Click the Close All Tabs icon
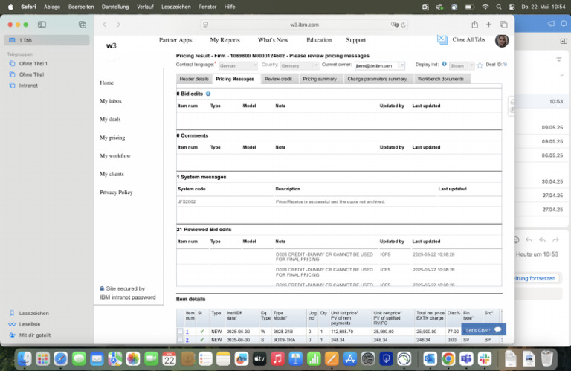The image size is (571, 371). (x=442, y=39)
